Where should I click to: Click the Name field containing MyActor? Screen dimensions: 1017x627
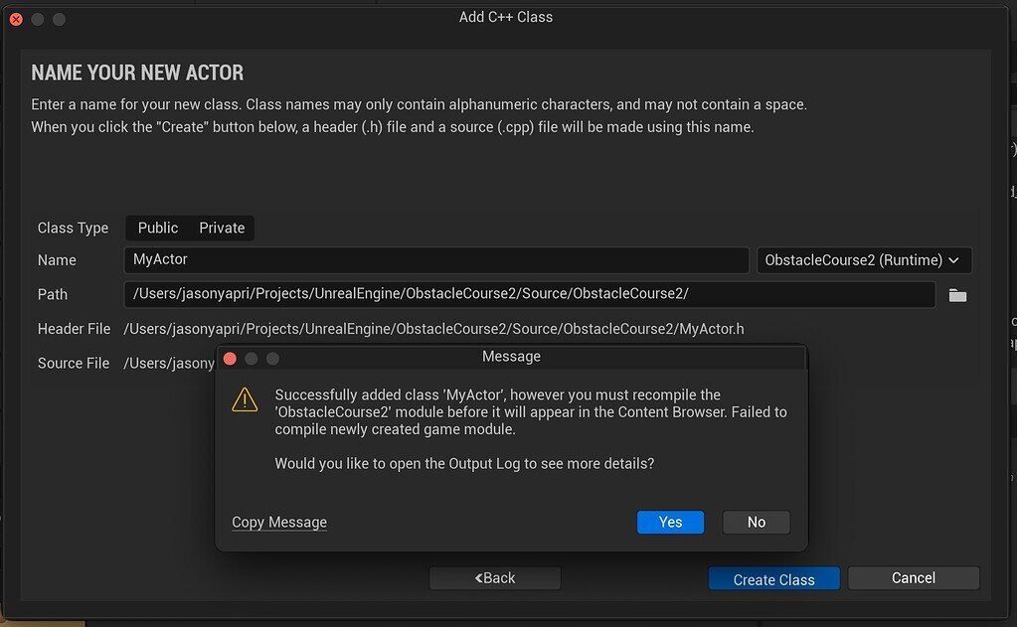click(435, 260)
